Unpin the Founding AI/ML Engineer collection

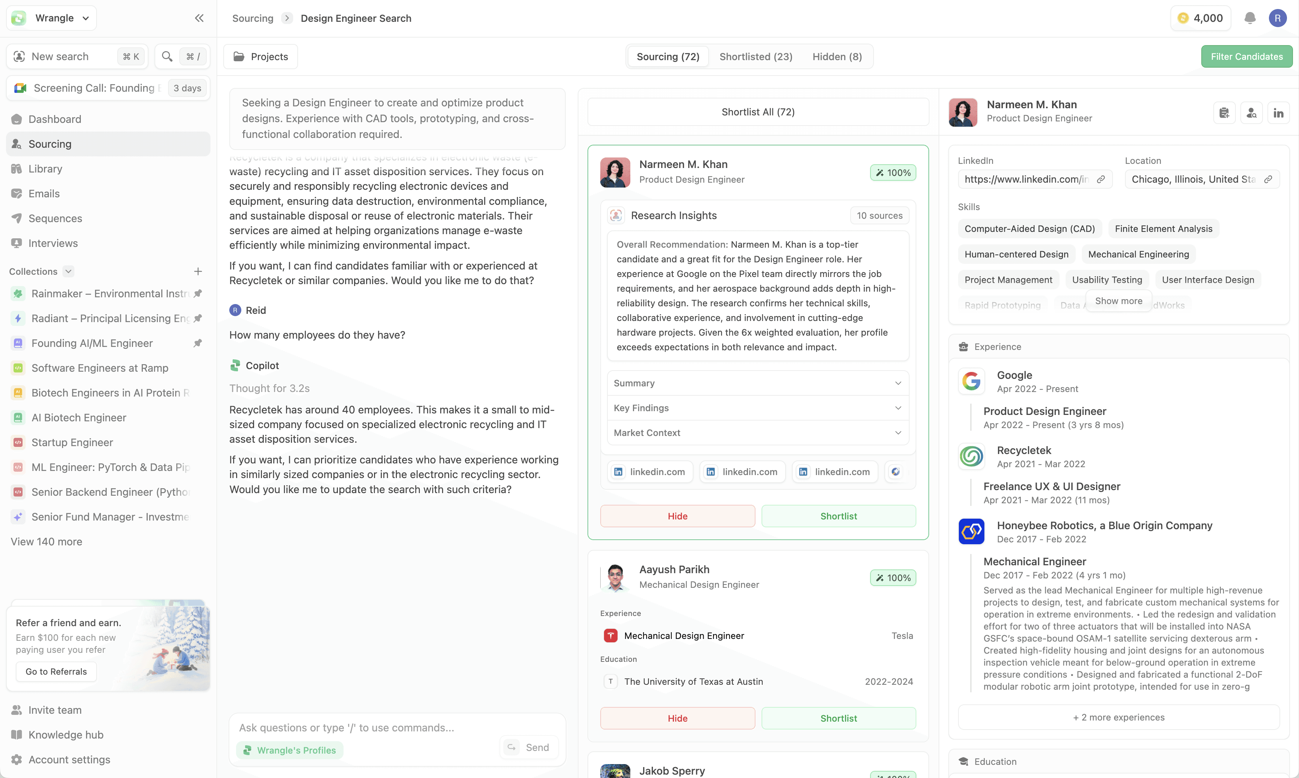pos(198,344)
